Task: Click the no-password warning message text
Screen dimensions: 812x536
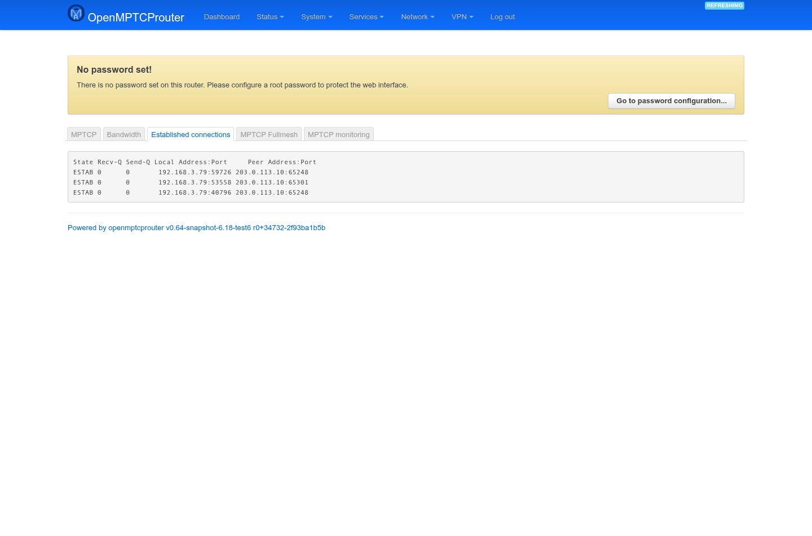Action: [242, 85]
